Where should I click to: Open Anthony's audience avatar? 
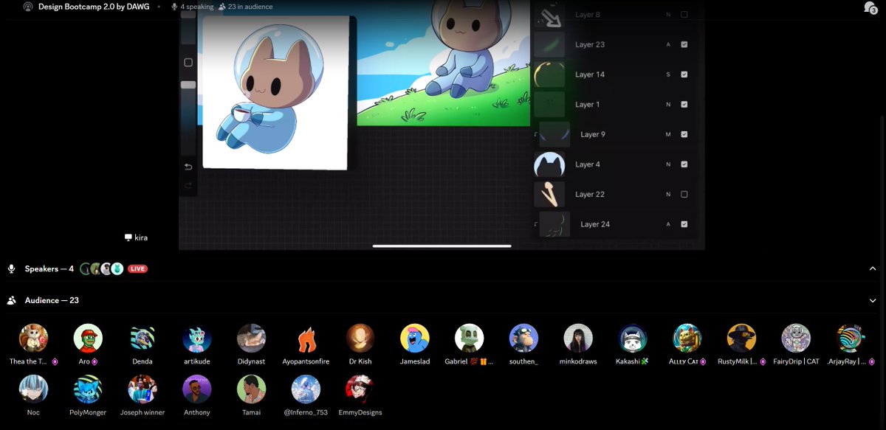click(197, 389)
